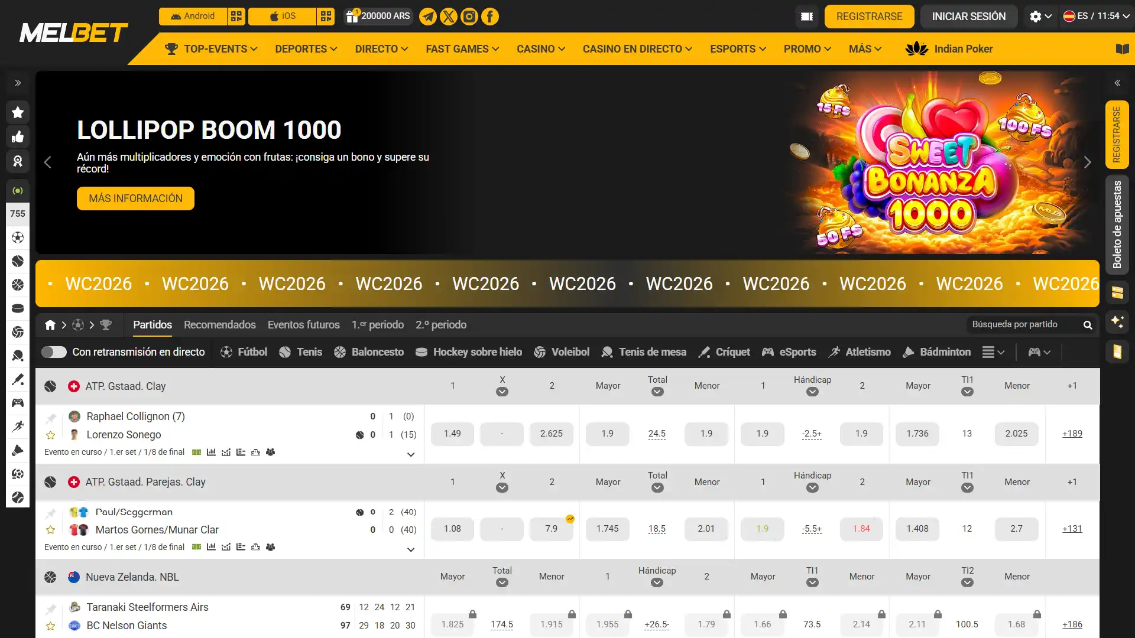This screenshot has height=638, width=1135.
Task: Switch to Eventos futuros tab
Action: (x=304, y=325)
